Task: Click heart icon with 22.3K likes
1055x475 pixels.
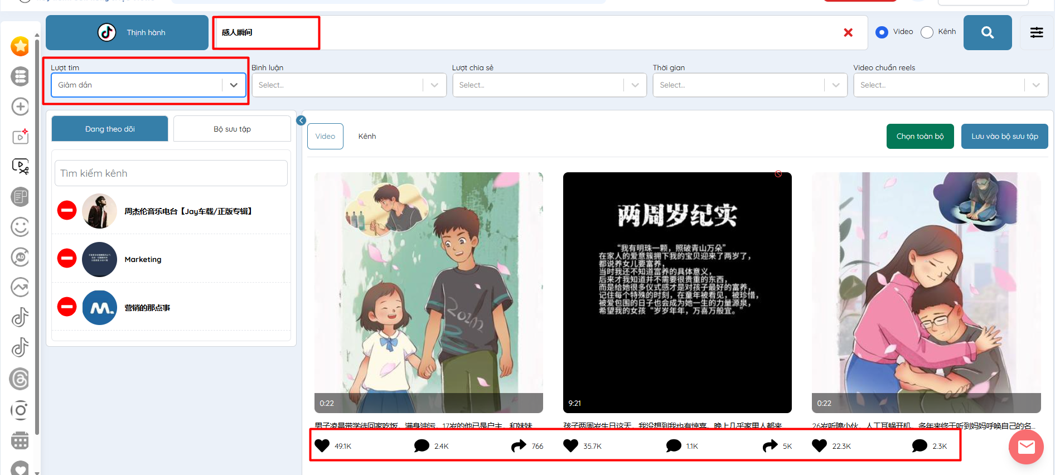Action: tap(820, 445)
